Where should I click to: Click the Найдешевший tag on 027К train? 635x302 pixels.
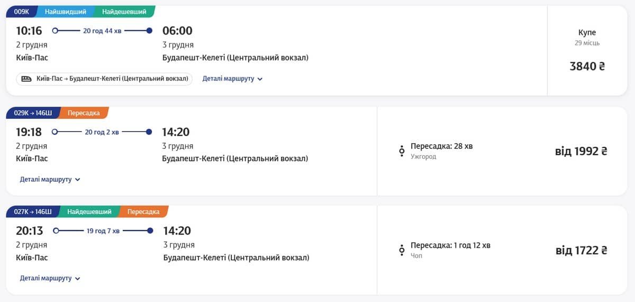pos(89,212)
